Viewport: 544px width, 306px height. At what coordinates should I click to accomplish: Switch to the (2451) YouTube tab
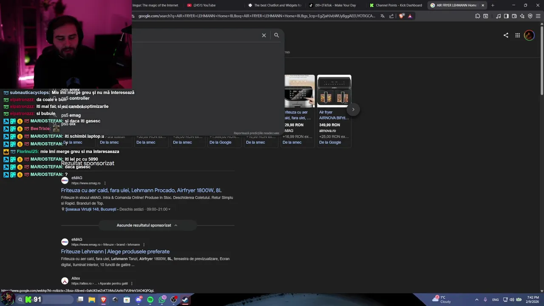[204, 5]
